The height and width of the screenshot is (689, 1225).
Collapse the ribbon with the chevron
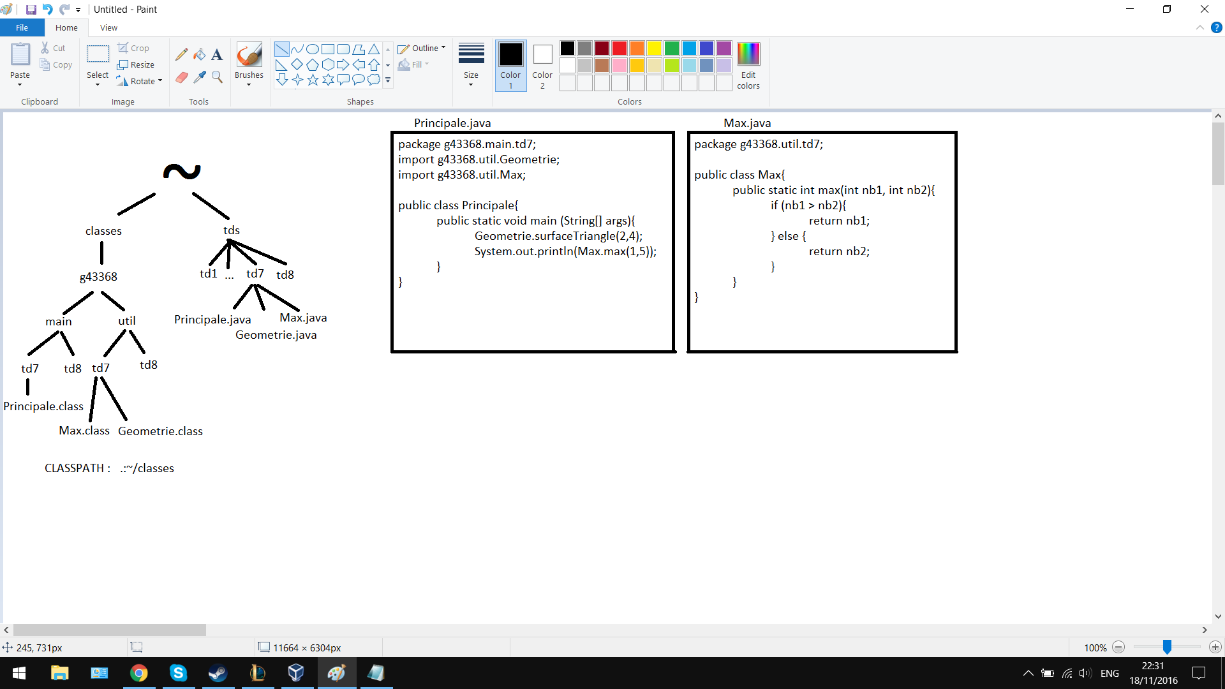[1200, 27]
